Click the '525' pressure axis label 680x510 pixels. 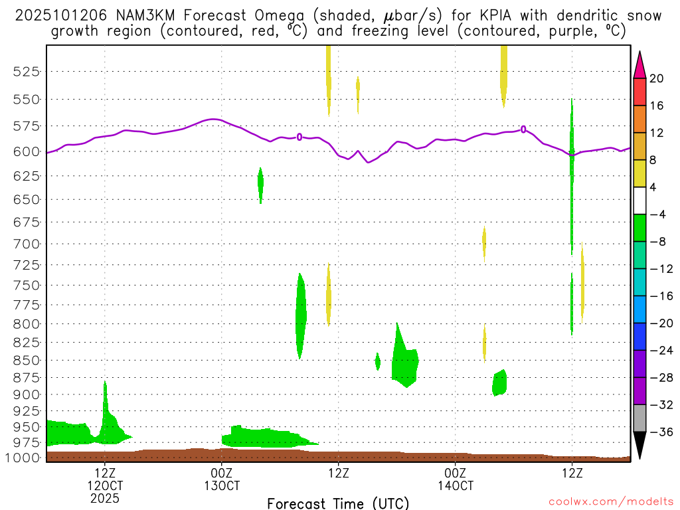pyautogui.click(x=27, y=71)
